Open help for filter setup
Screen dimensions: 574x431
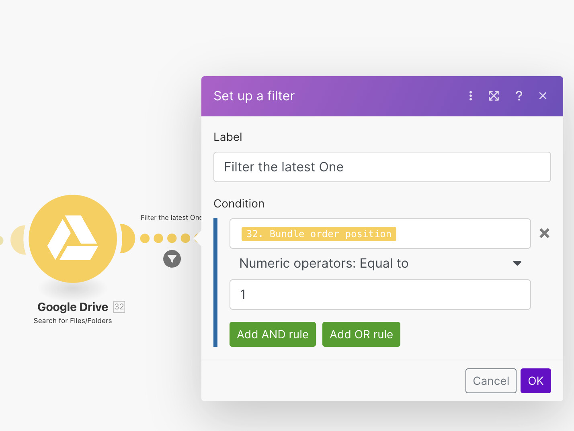click(x=519, y=96)
